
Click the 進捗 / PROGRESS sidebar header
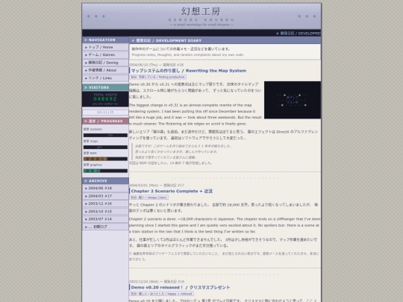coord(105,121)
